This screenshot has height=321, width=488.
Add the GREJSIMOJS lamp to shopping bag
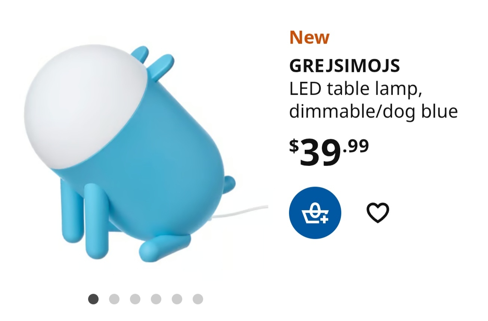point(315,213)
